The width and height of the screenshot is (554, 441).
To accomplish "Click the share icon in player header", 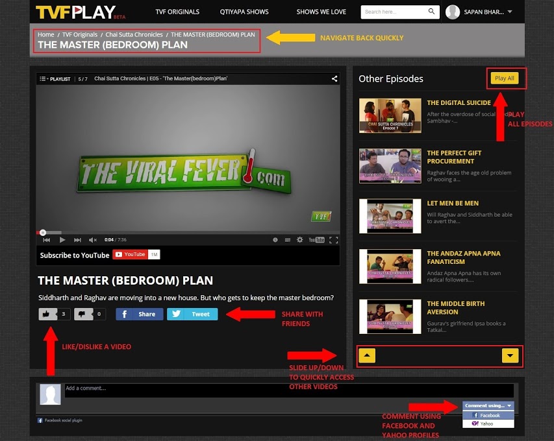I will (334, 78).
